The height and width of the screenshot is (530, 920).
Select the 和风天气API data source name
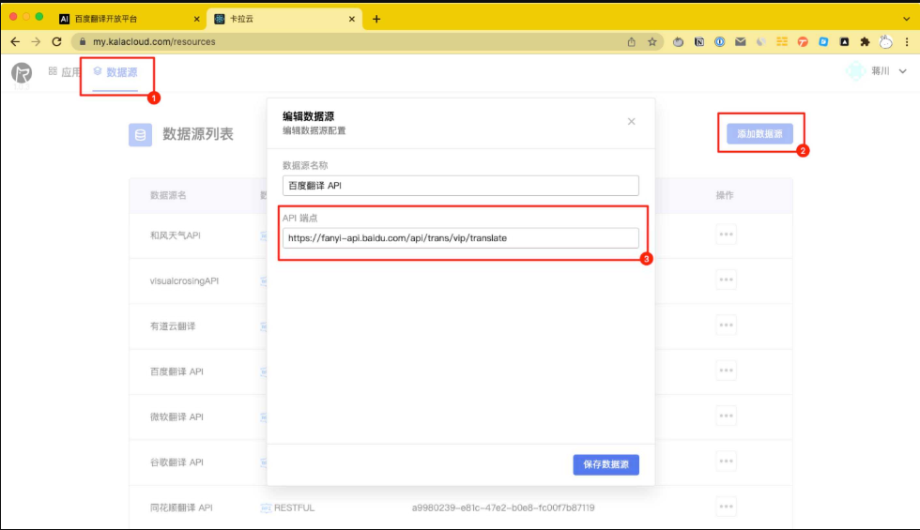[x=175, y=235]
